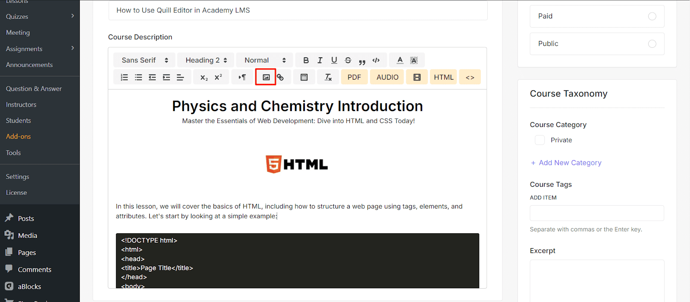Open the text background color picker
The height and width of the screenshot is (302, 690).
coord(414,60)
